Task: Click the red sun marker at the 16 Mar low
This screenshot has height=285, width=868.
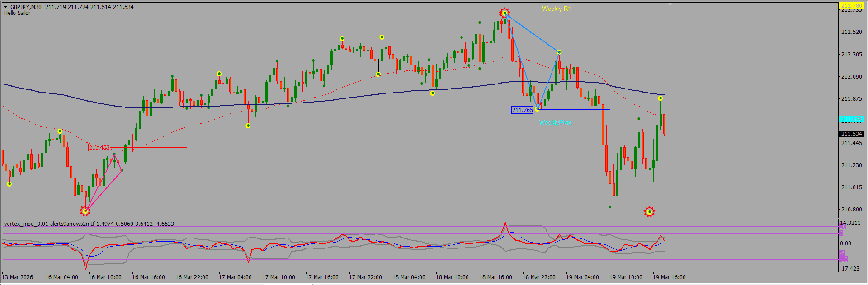Action: [x=85, y=210]
